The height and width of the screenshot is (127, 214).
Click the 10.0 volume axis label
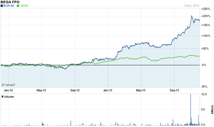click(x=204, y=94)
